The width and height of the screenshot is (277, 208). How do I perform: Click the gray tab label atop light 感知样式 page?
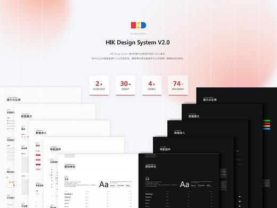point(70,156)
